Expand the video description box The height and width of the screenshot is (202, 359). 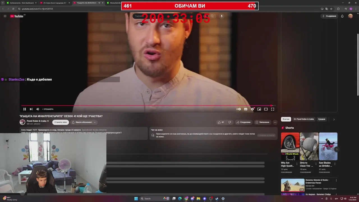[x=84, y=133]
